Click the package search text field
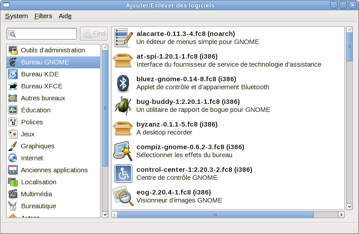The image size is (359, 234). [42, 34]
